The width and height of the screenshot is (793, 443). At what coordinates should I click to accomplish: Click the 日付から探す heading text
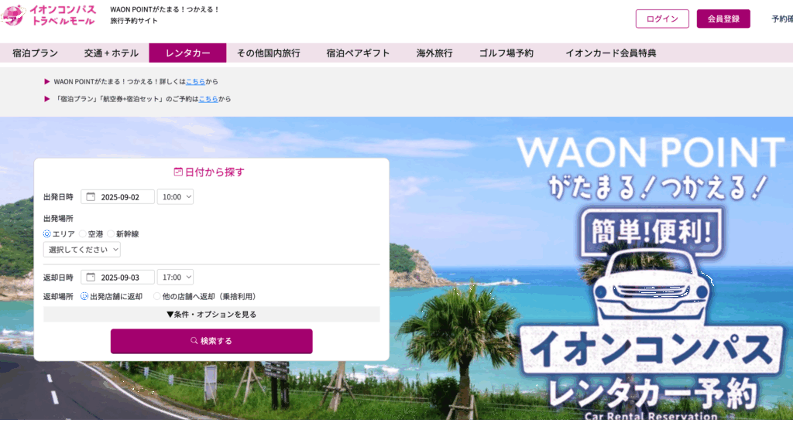215,172
